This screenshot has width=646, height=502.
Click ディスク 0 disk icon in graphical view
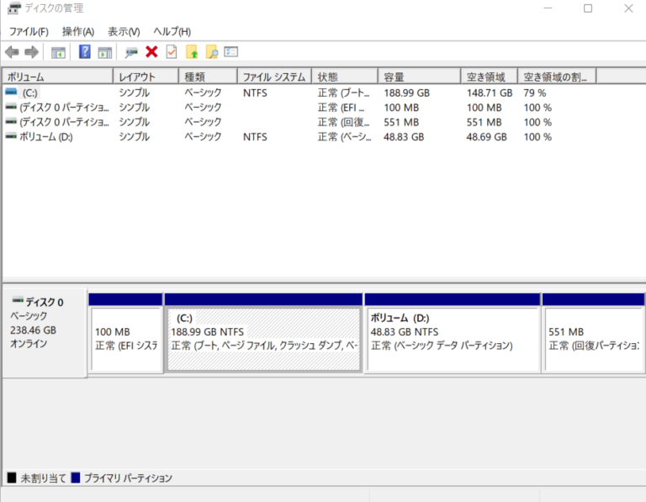(18, 300)
